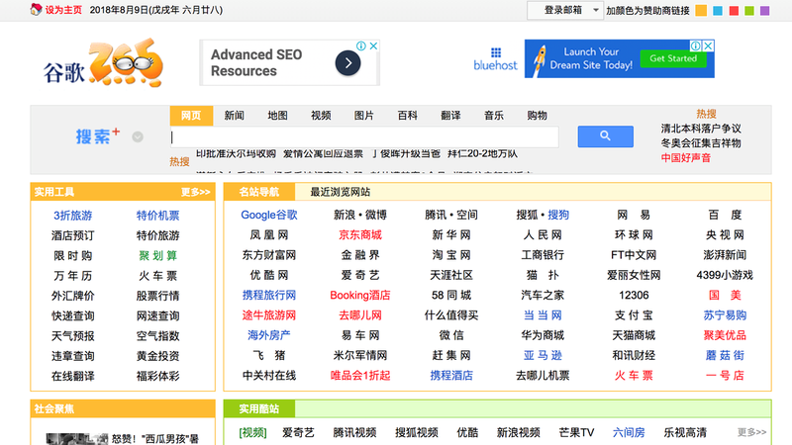Expand 更多 in the 实用酷站 video row
This screenshot has width=792, height=445.
click(751, 432)
